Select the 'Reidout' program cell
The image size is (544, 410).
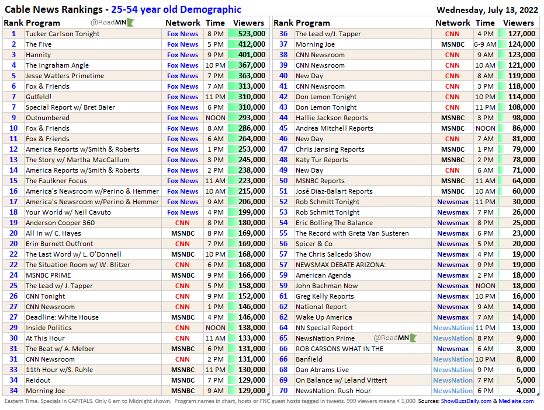(93, 380)
